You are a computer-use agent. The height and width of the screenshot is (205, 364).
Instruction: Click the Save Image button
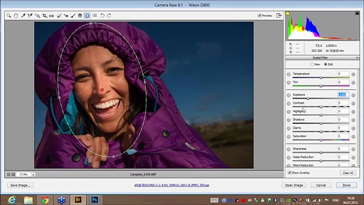pyautogui.click(x=20, y=185)
